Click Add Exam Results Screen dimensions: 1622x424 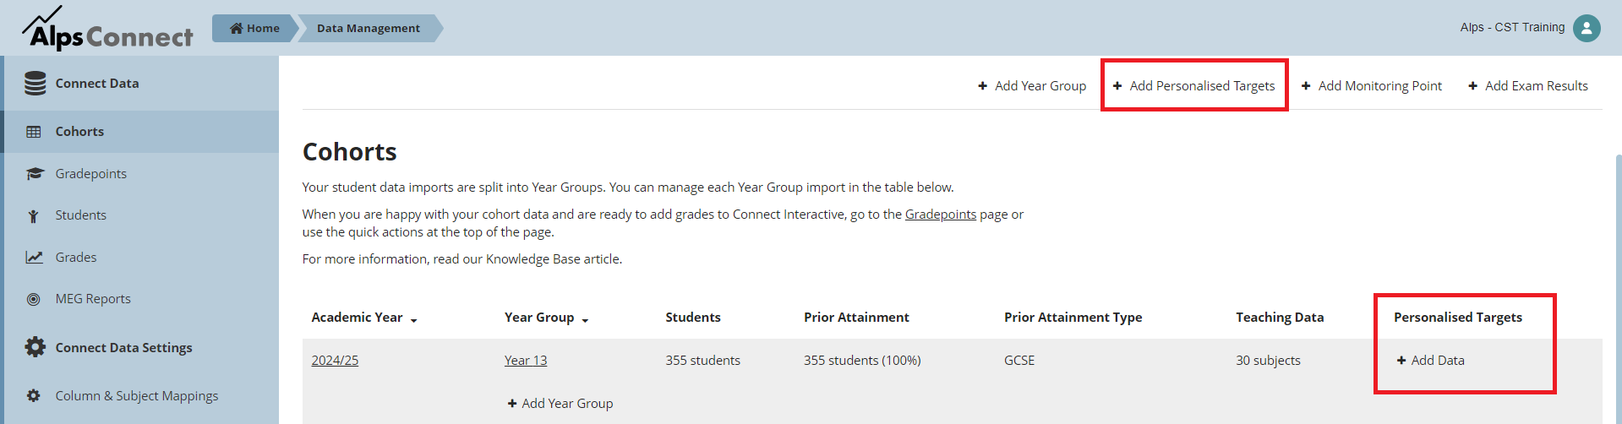(x=1528, y=85)
